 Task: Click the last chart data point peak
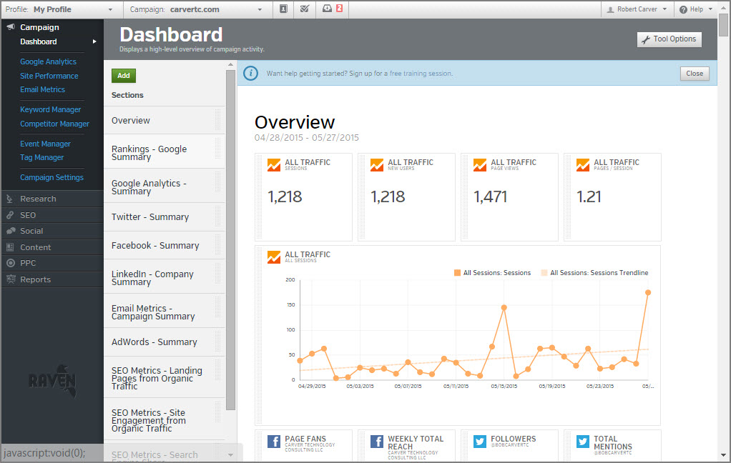pos(648,292)
